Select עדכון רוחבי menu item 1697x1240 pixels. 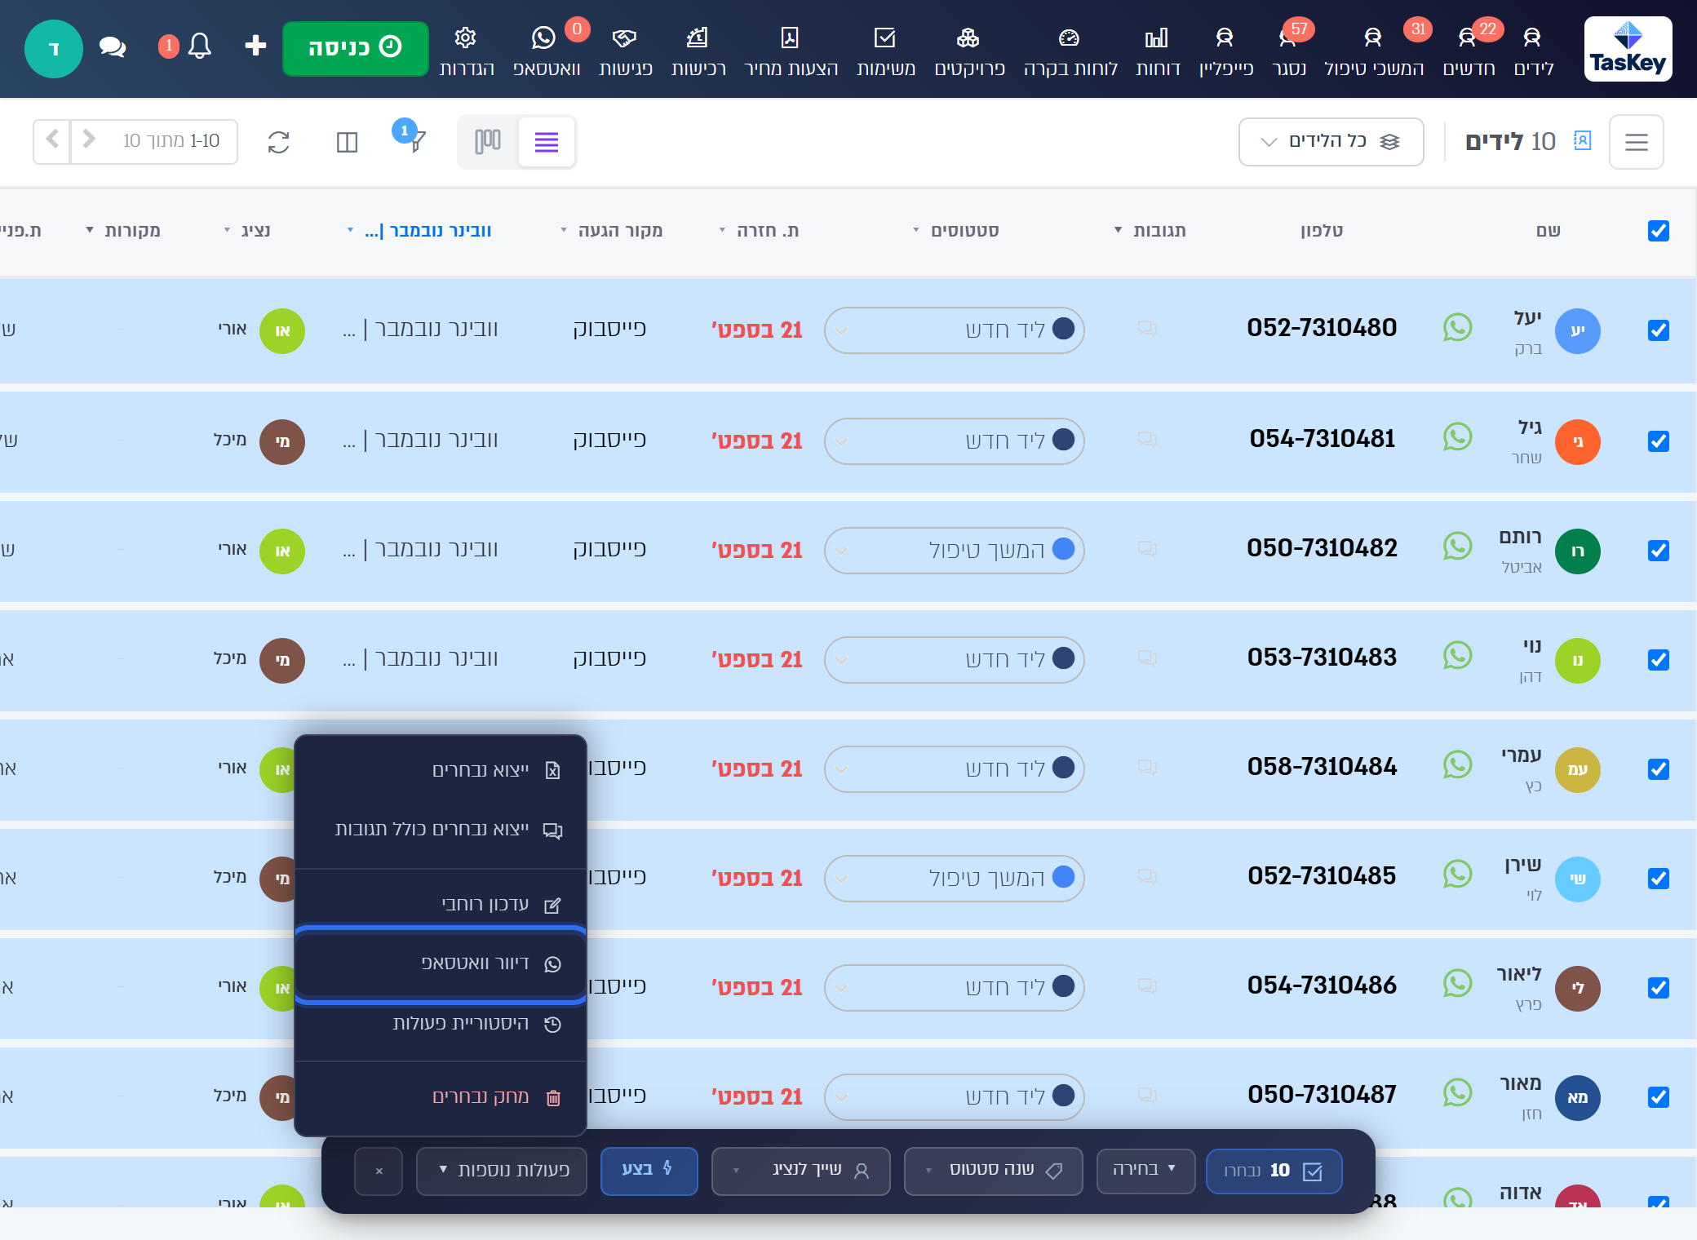441,904
